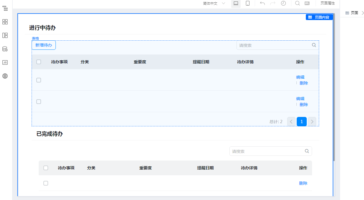Expand the 页面 breadcrumb chevron

click(x=363, y=13)
